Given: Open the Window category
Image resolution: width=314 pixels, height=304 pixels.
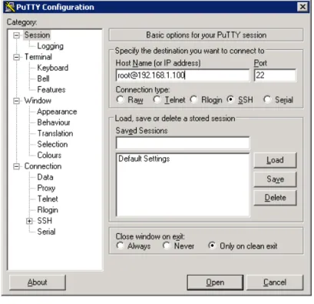Looking at the screenshot, I should [x=38, y=101].
